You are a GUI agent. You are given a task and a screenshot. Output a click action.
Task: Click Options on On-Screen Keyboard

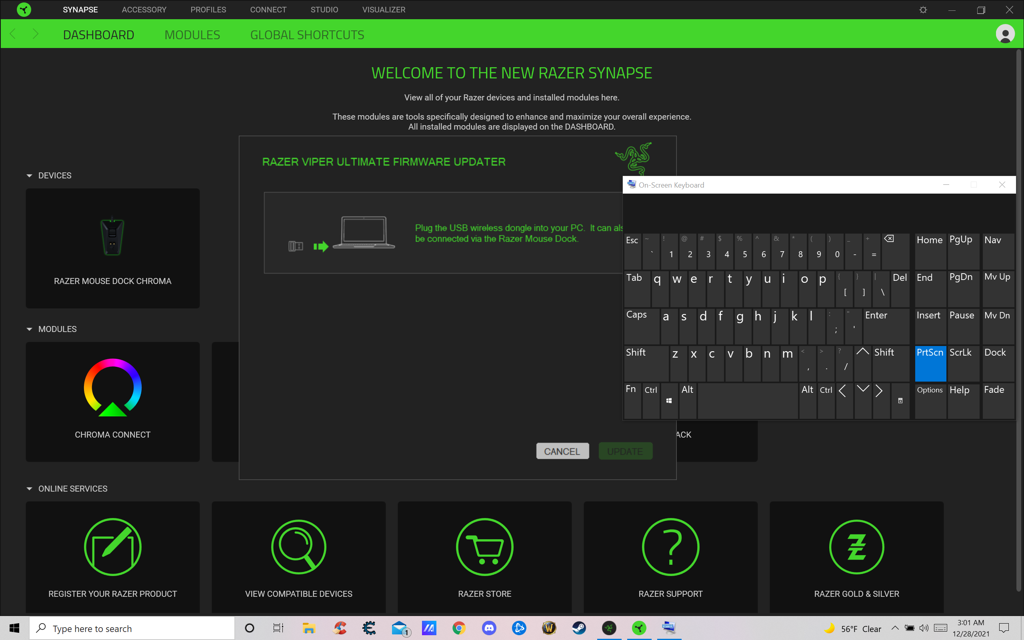[x=930, y=401]
